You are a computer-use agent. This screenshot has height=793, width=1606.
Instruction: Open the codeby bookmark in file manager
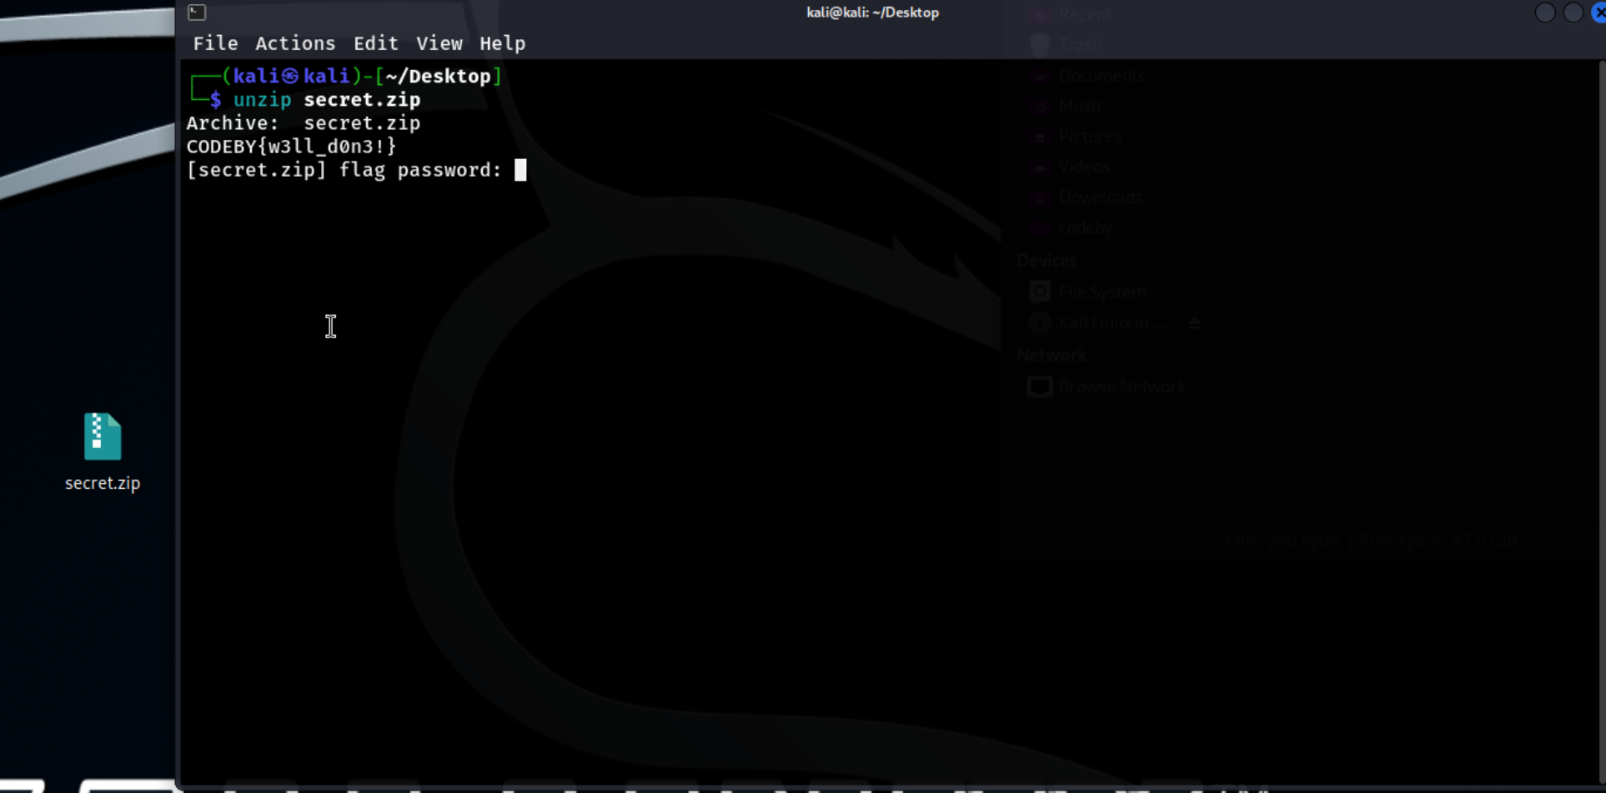[1085, 228]
